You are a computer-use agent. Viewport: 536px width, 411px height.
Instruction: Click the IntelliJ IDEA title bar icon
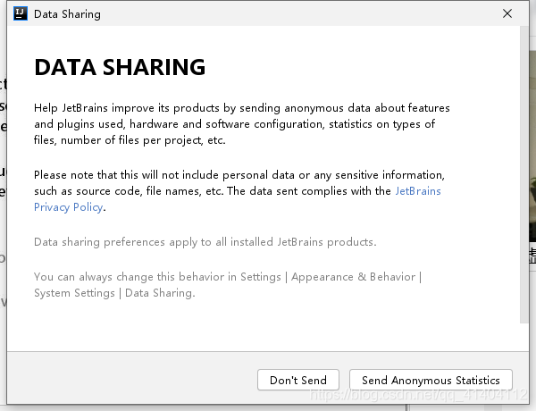pos(21,13)
